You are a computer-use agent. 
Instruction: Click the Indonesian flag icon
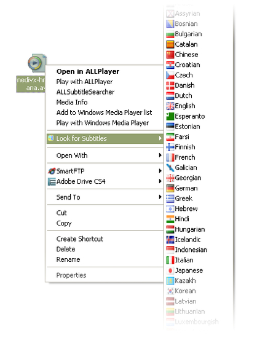170,250
